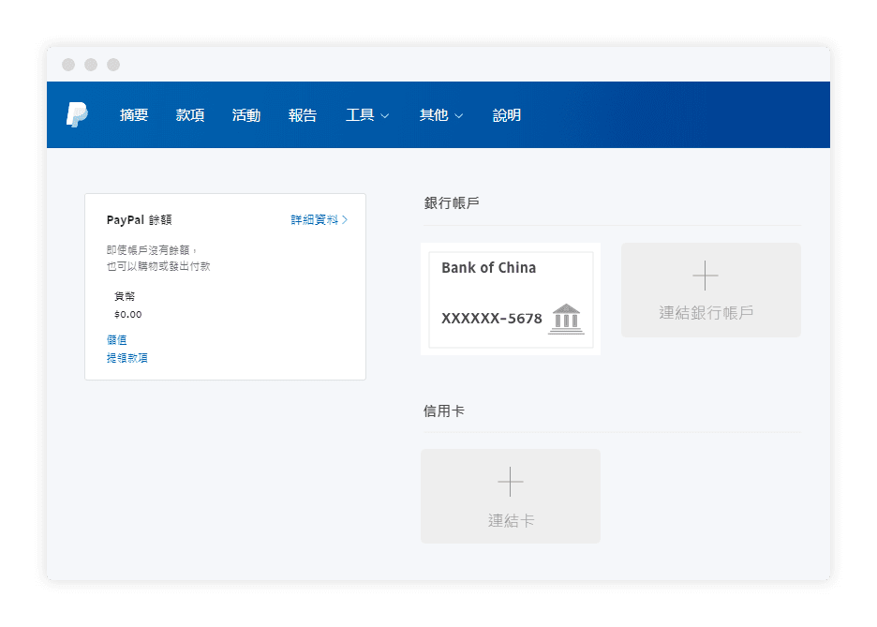Click the leftmost gray window control dot

(x=68, y=65)
